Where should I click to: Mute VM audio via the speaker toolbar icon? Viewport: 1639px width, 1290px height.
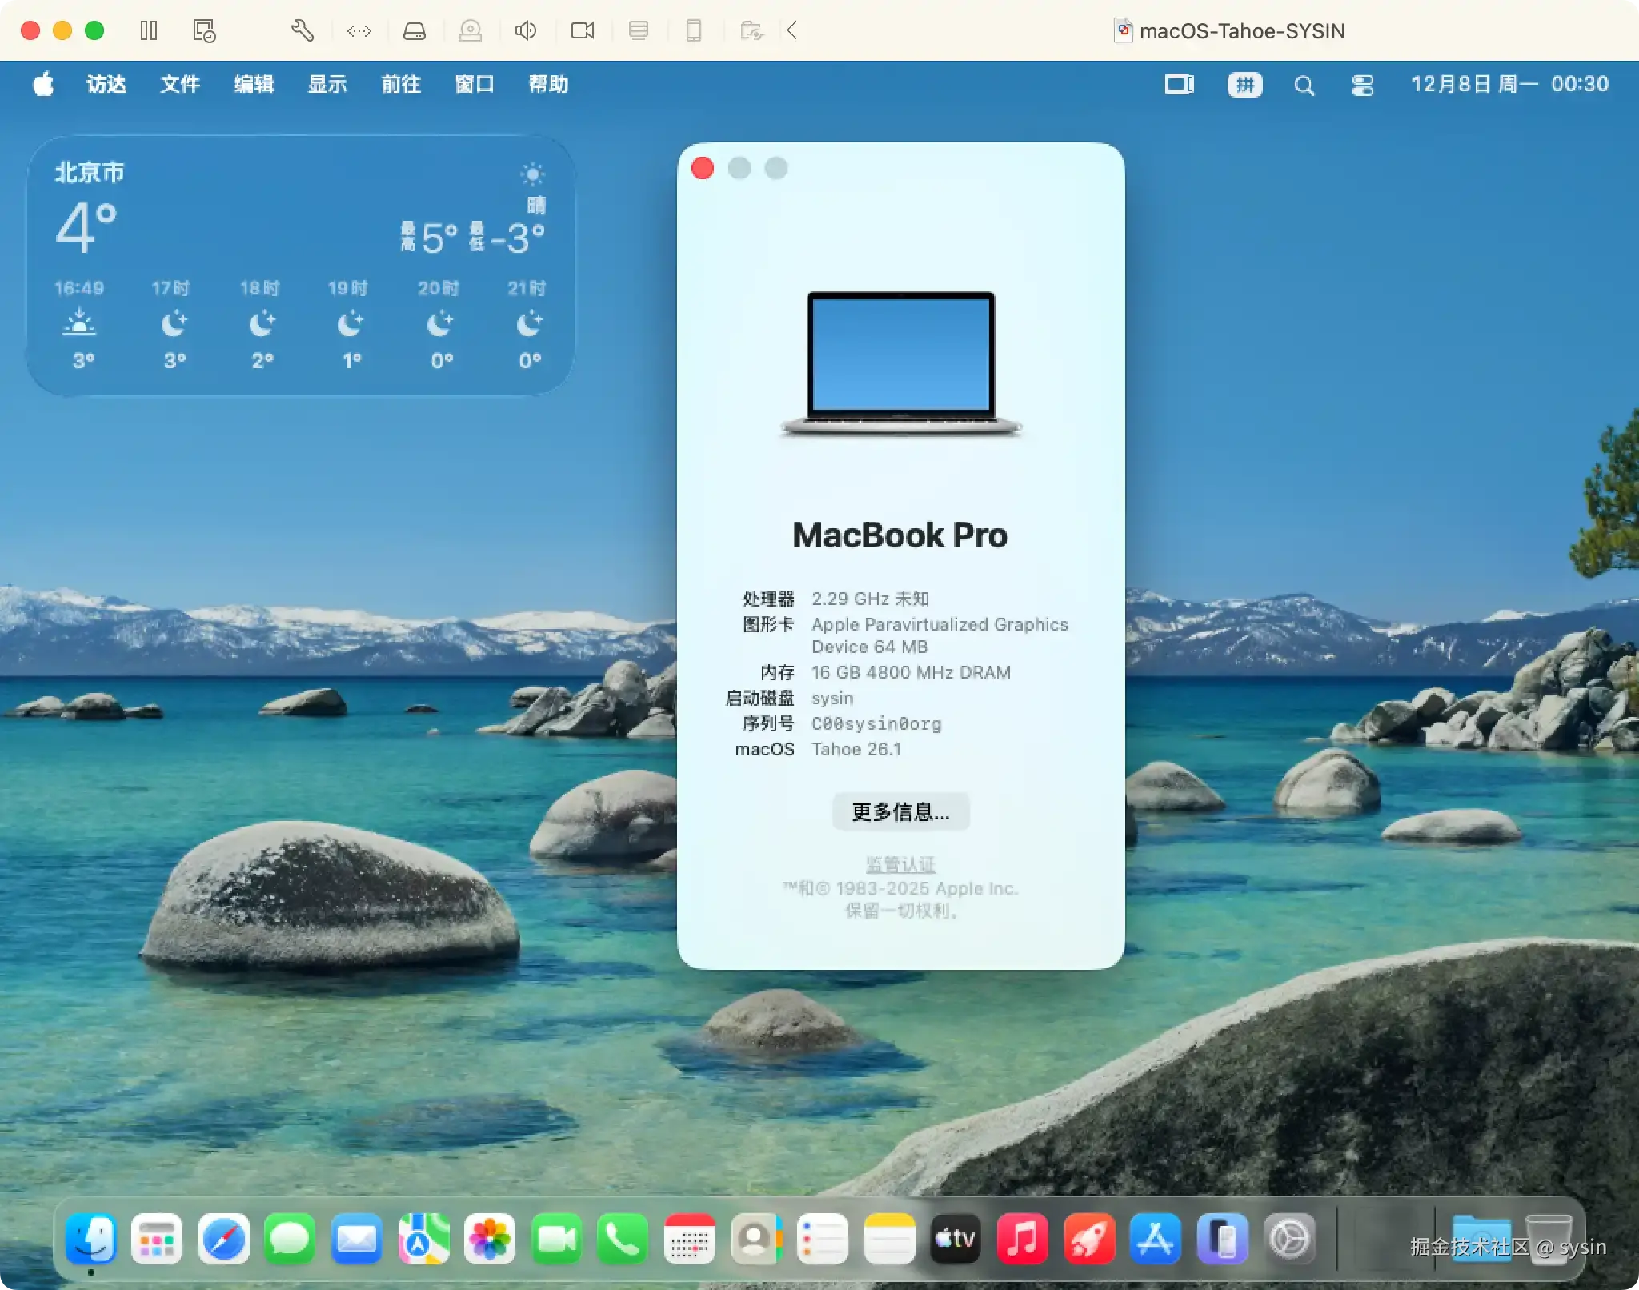527,30
